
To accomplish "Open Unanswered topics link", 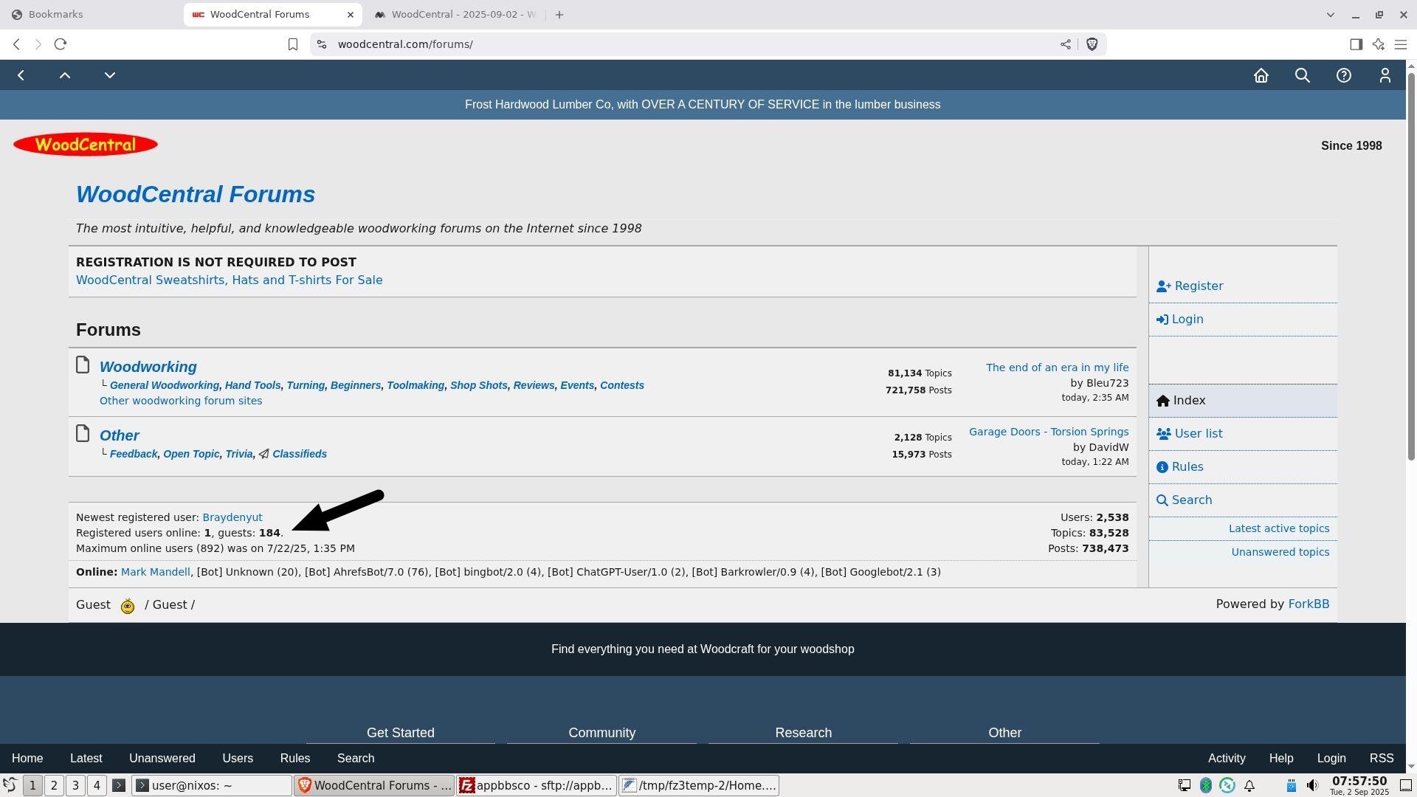I will pos(1280,552).
